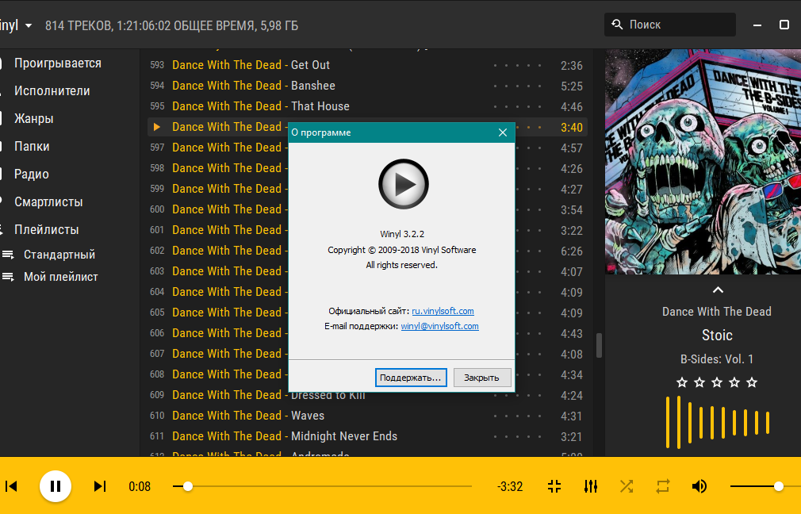The height and width of the screenshot is (514, 801).
Task: Pause the current playback
Action: 56,486
